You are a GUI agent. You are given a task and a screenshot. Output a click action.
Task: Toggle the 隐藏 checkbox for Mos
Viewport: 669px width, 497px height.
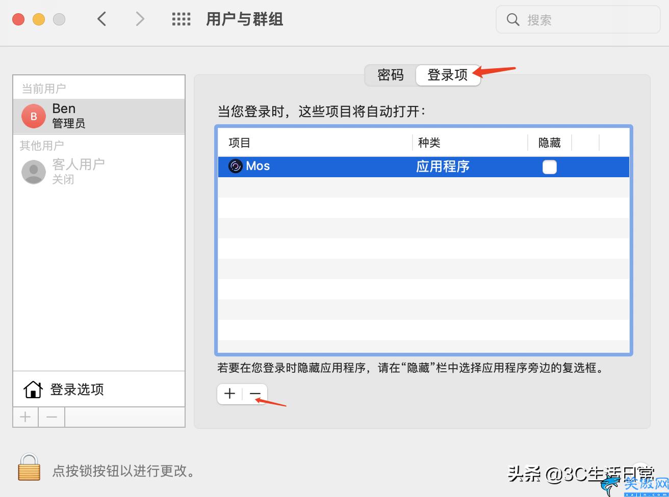550,167
